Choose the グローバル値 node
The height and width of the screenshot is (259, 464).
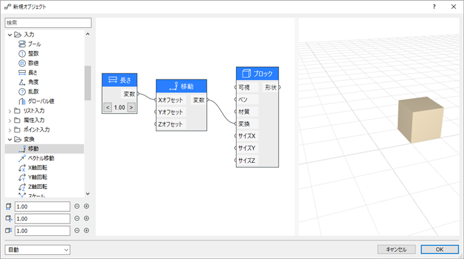36,101
